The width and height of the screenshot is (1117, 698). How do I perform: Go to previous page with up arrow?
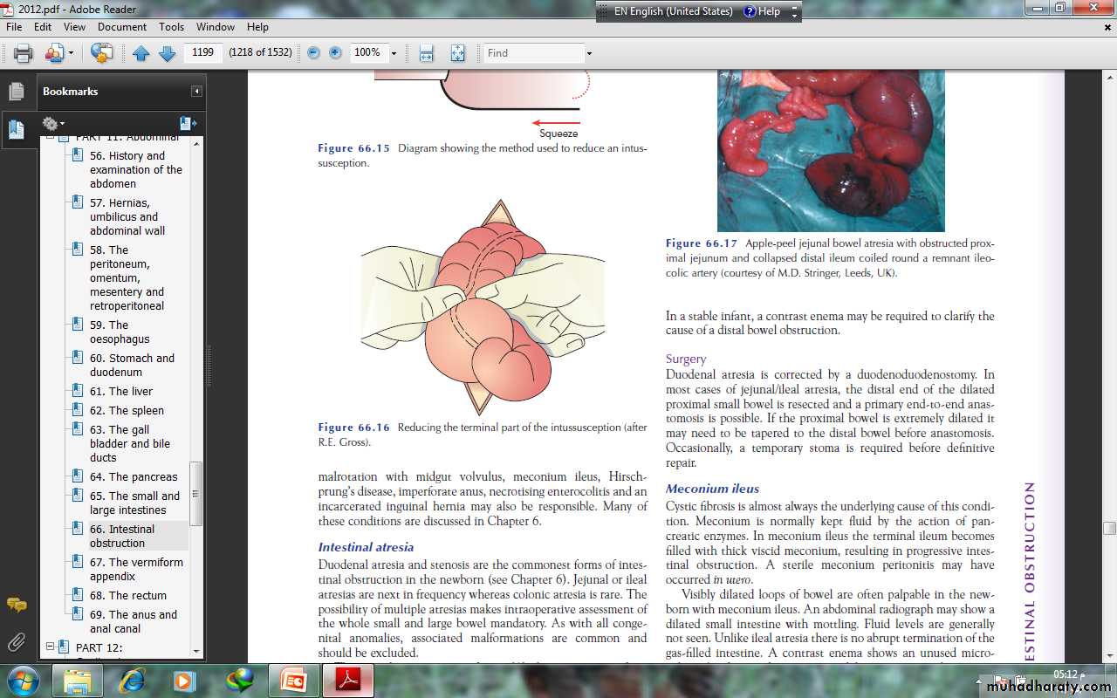coord(141,53)
